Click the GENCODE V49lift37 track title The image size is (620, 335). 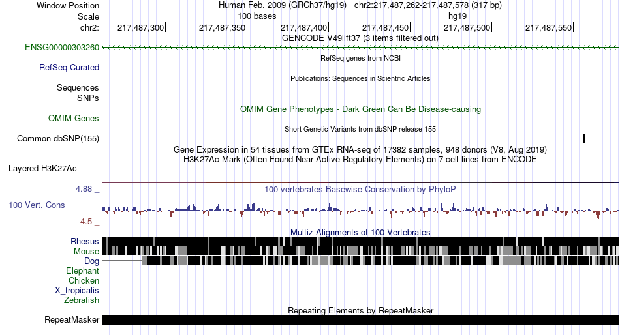tap(360, 38)
